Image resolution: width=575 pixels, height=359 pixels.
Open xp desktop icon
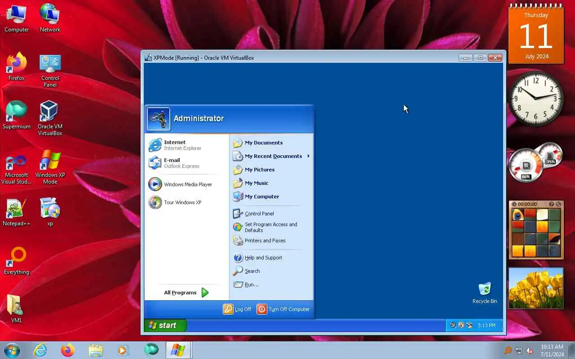[50, 212]
